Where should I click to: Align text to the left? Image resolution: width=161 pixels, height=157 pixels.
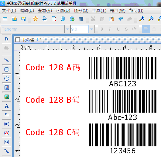(146, 29)
